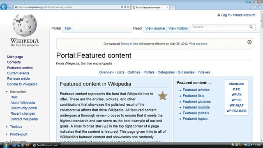Dismiss the Terms of Use notice
The height and width of the screenshot is (148, 263).
point(249,42)
